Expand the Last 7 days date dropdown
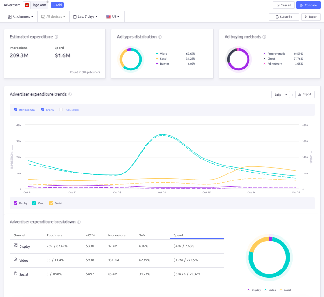 pos(85,17)
